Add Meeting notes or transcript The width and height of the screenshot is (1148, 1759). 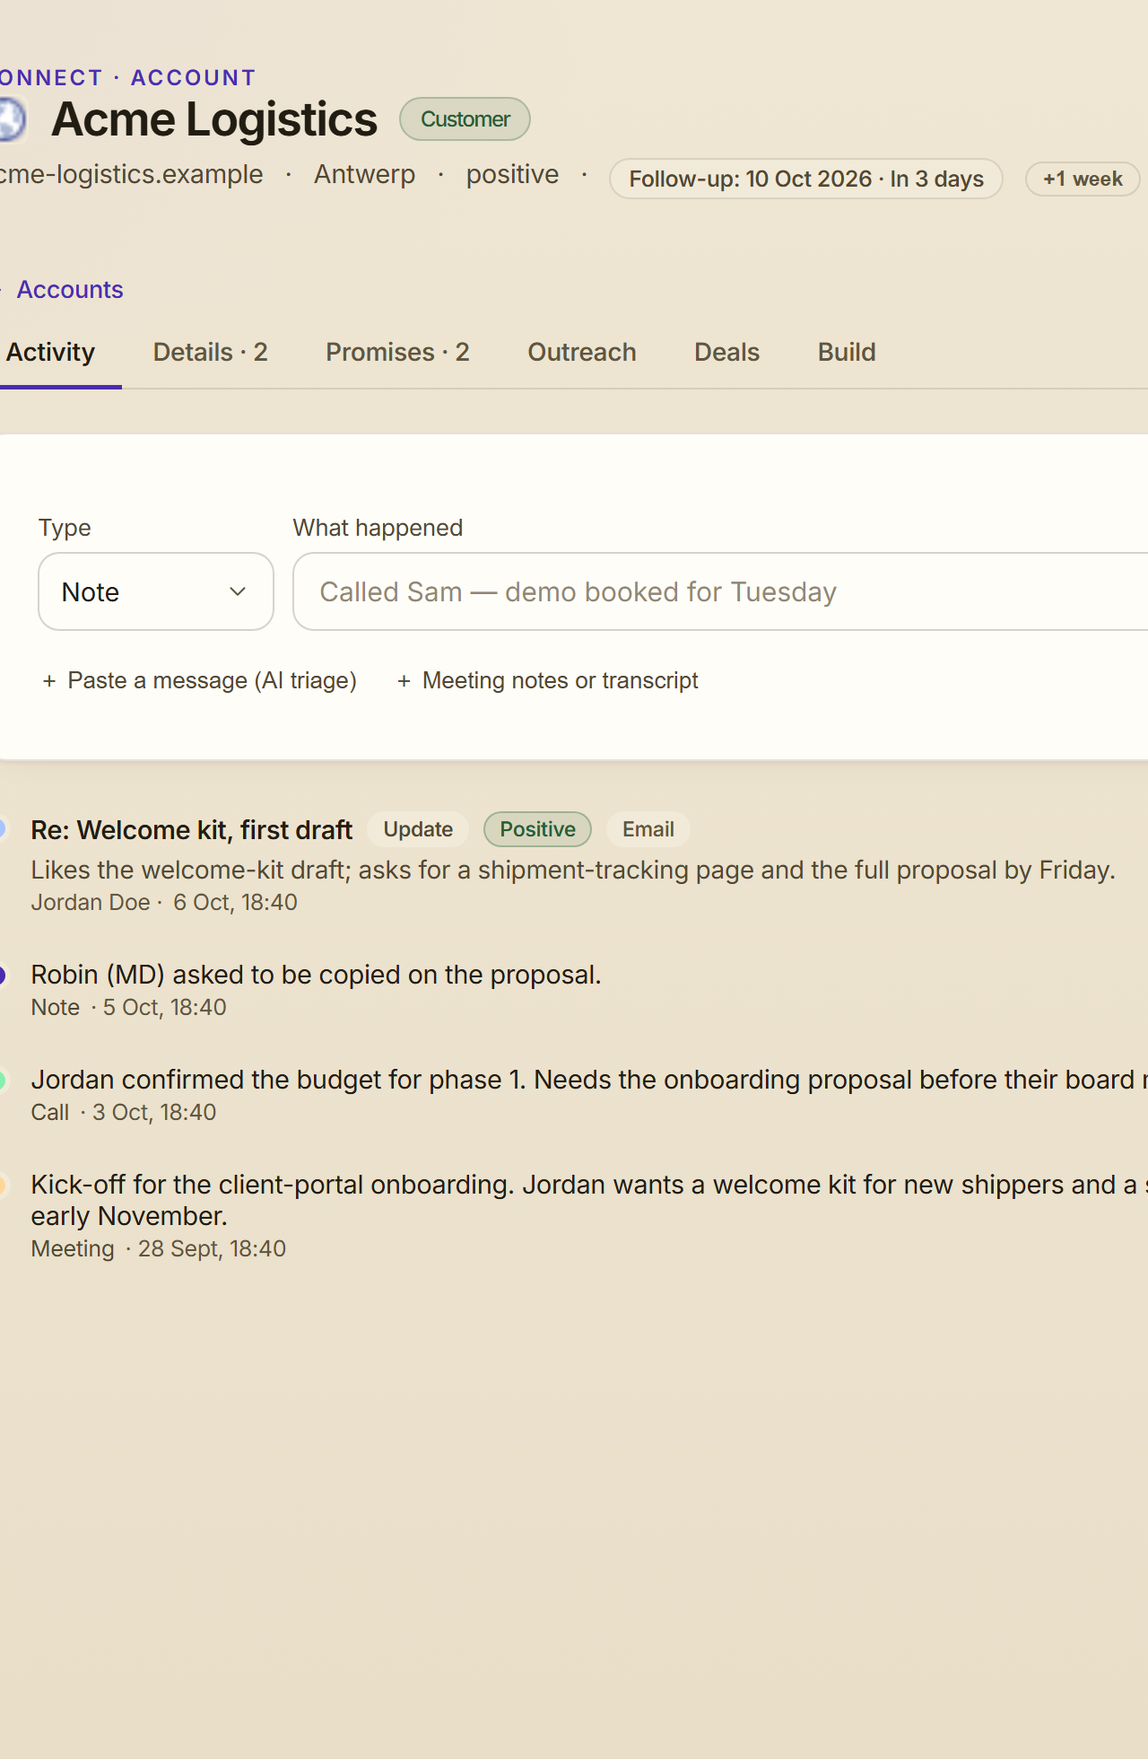point(547,681)
